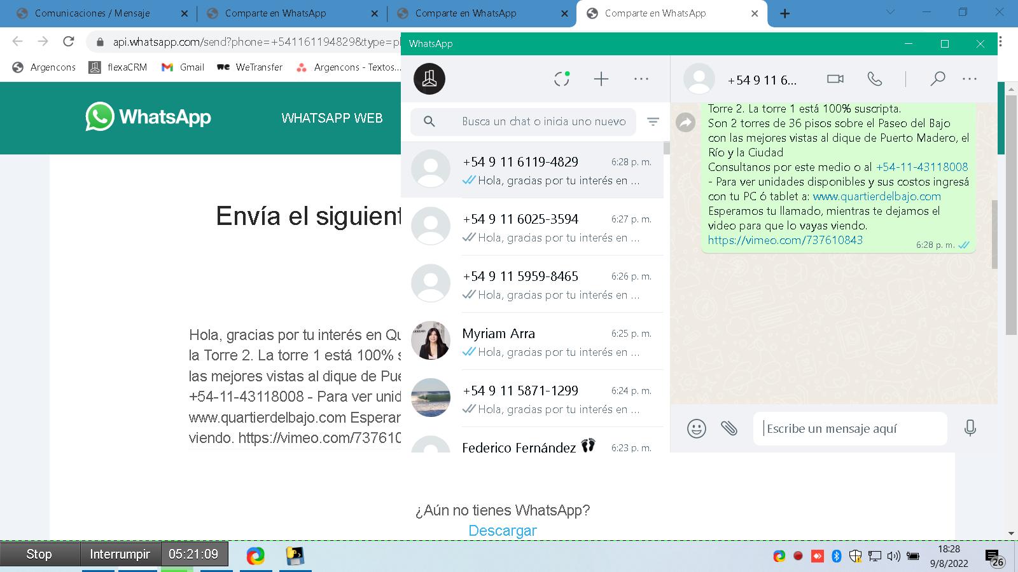This screenshot has height=572, width=1018.
Task: Start a voice call with phone icon
Action: click(875, 79)
